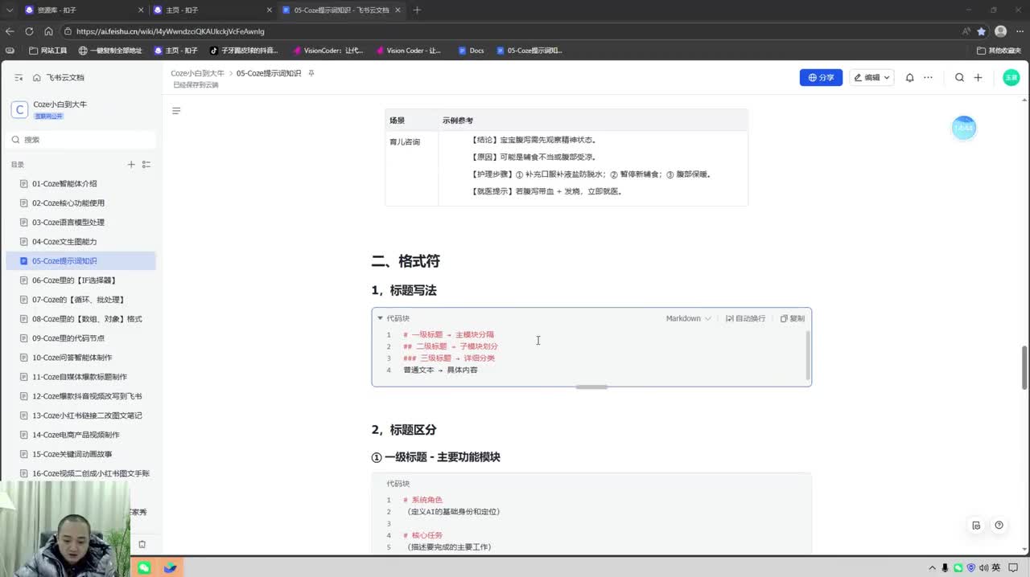Click the code block vertical scrollbar
1030x577 pixels.
coord(807,354)
